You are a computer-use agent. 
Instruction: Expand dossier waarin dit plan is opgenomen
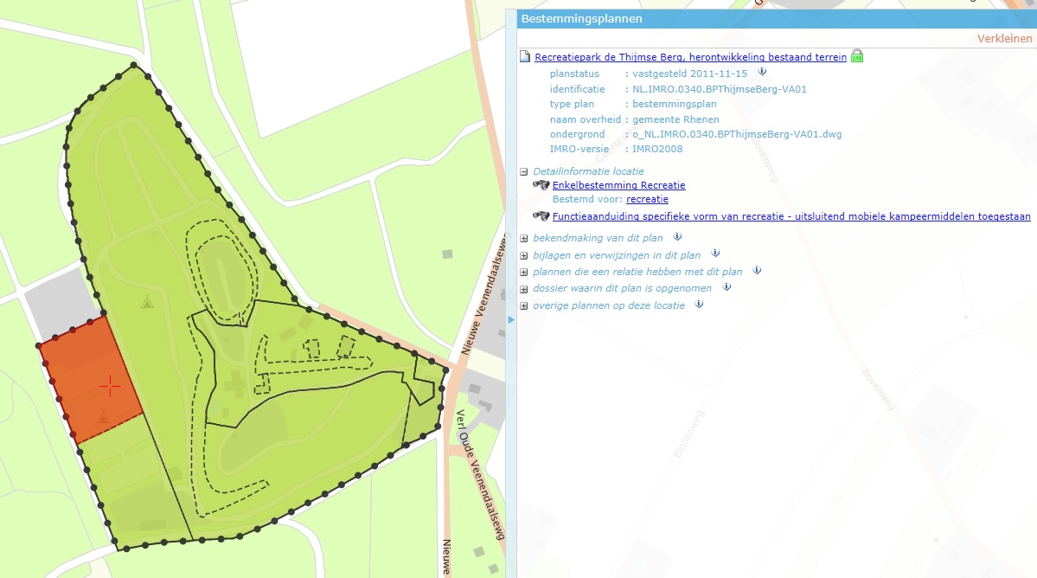click(524, 288)
